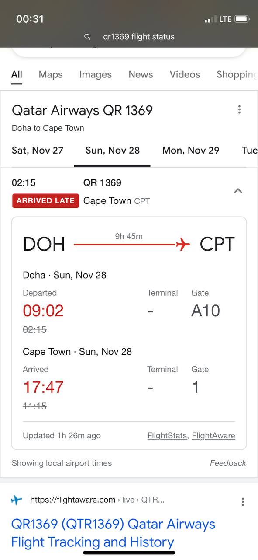The height and width of the screenshot is (560, 258).
Task: Switch to the Videos search tab
Action: [x=185, y=74]
